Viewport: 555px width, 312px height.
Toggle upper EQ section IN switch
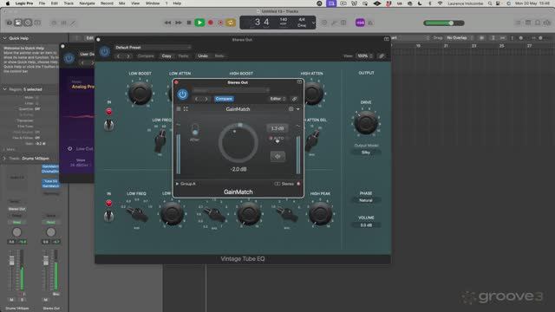(108, 125)
